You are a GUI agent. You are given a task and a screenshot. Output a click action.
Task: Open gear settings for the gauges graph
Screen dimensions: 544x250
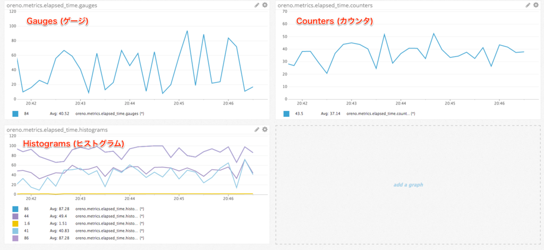[265, 5]
